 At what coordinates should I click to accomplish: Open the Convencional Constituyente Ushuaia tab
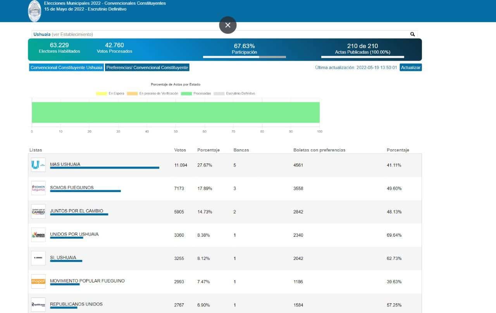tap(66, 67)
